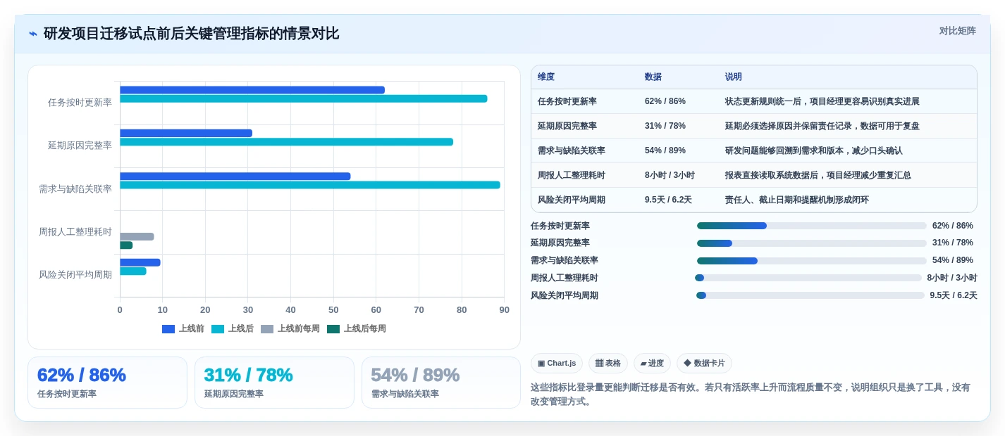1005x436 pixels.
Task: Click the 风险关闭平均周期 progress bar
Action: coord(810,295)
